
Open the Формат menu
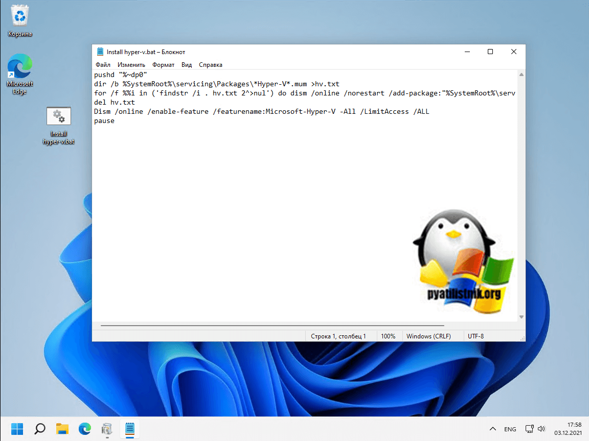pyautogui.click(x=163, y=65)
